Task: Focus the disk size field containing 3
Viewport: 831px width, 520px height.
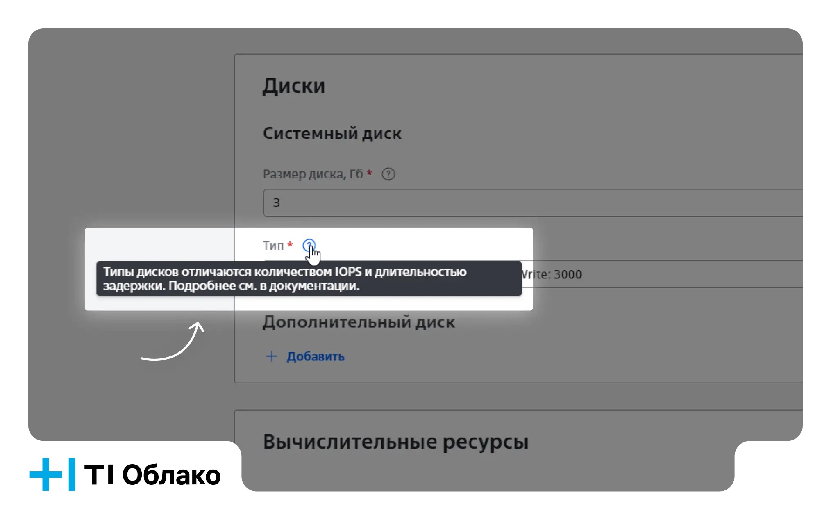Action: click(533, 203)
